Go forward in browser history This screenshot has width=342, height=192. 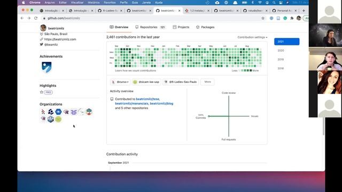point(29,18)
